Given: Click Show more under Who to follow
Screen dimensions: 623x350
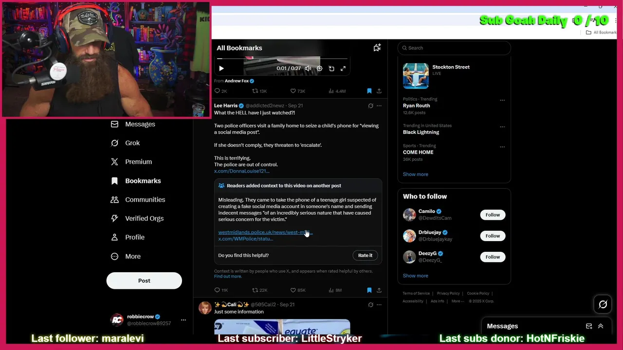Looking at the screenshot, I should click(416, 276).
